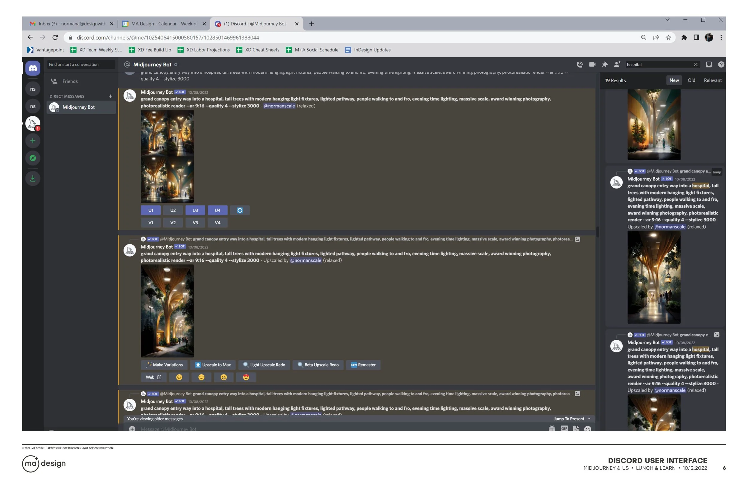Open the Web link button
The height and width of the screenshot is (484, 748).
point(154,377)
